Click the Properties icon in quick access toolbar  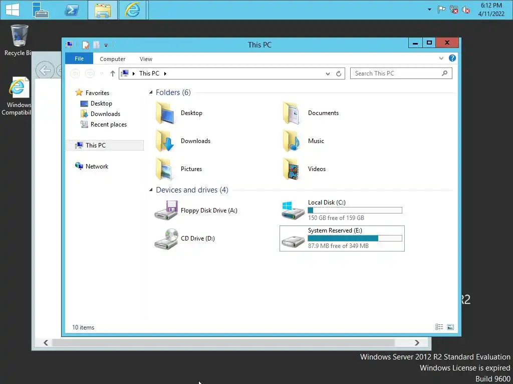point(85,44)
